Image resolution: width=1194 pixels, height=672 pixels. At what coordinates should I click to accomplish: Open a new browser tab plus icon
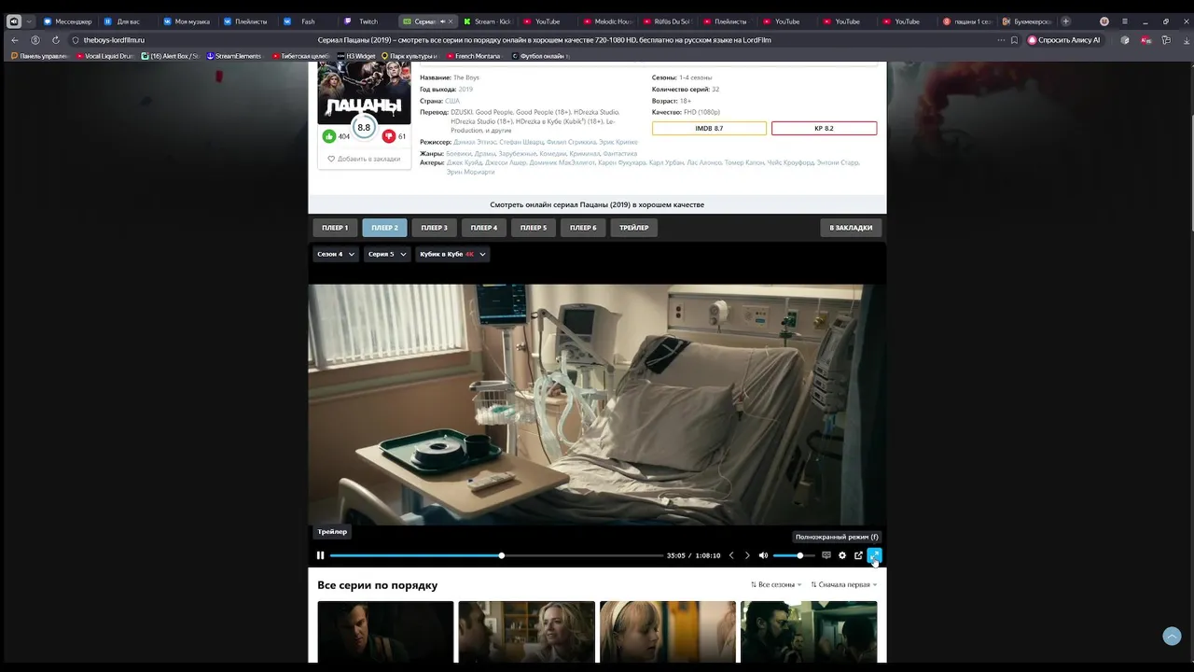1066,21
